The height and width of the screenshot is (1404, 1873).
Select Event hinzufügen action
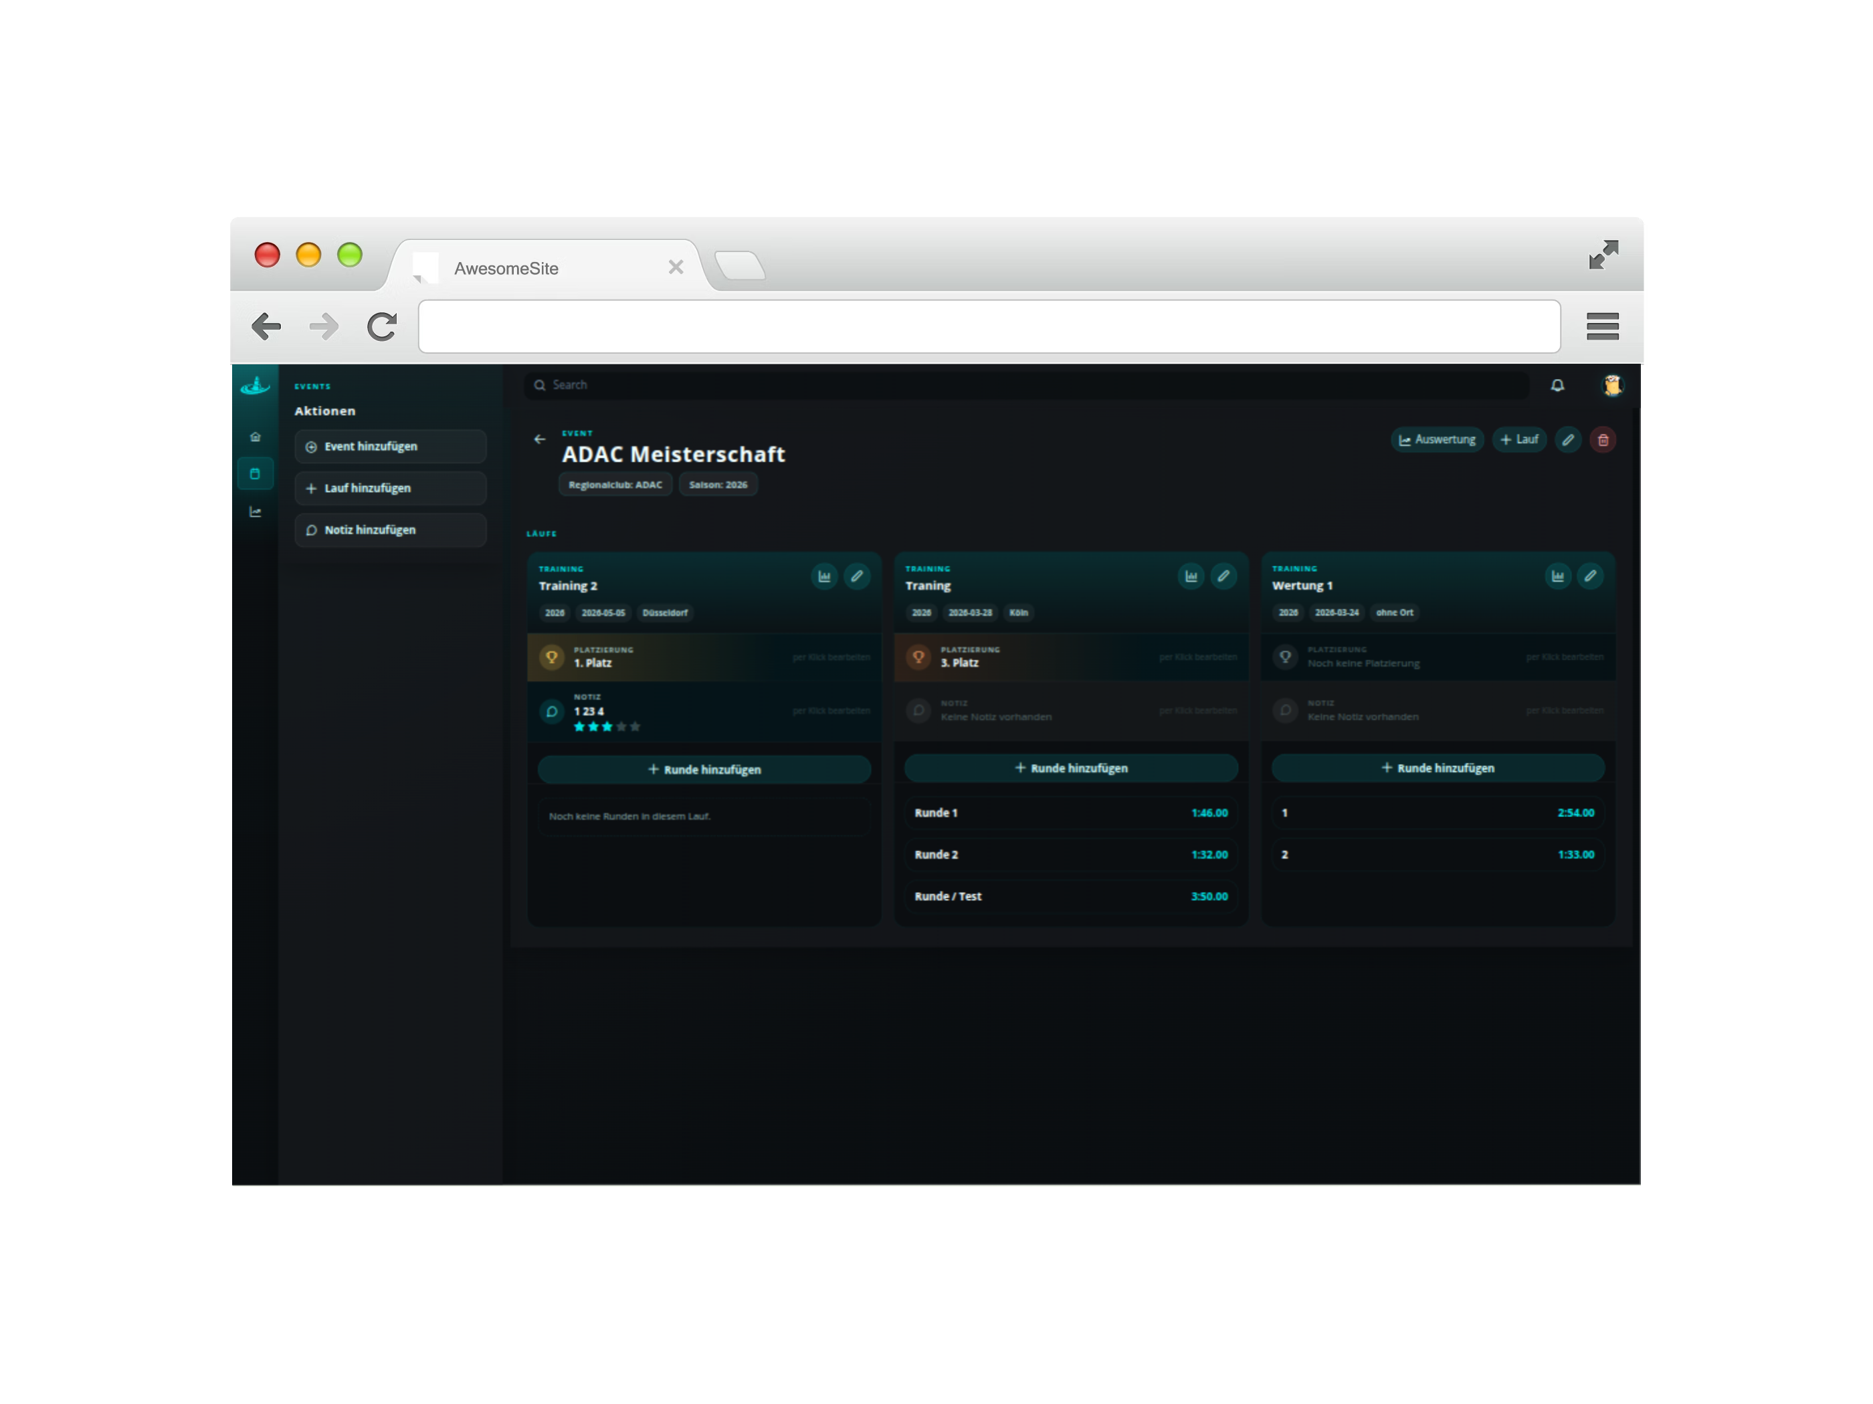point(391,447)
